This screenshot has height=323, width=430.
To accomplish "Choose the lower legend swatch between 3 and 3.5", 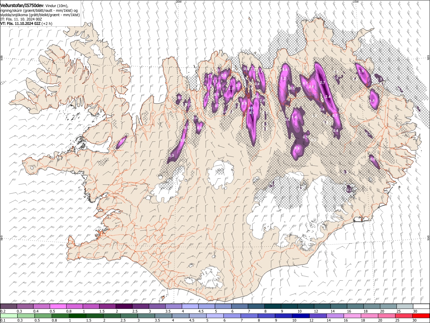I will coord(146,316).
